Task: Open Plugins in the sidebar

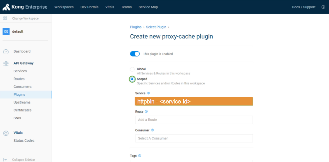Action: [x=25, y=95]
